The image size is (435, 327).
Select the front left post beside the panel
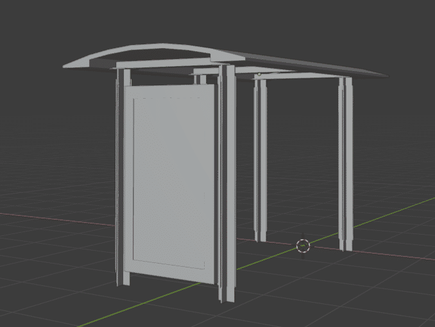pos(121,180)
